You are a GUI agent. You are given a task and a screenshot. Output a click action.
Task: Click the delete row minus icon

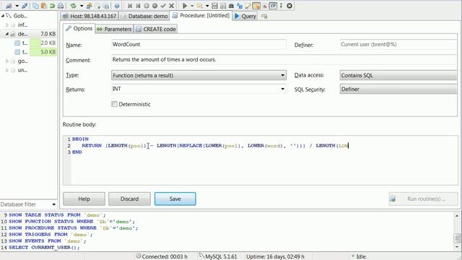pos(154,6)
